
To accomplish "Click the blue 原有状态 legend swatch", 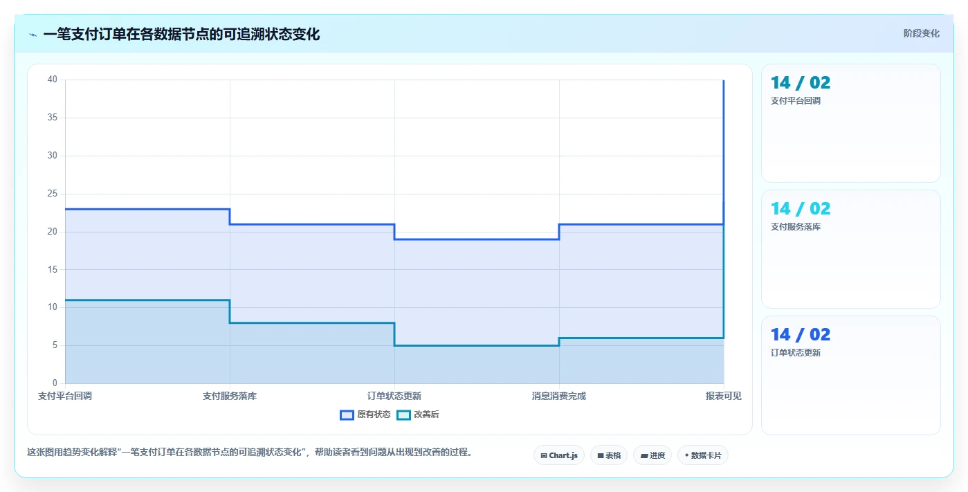I will (x=347, y=414).
